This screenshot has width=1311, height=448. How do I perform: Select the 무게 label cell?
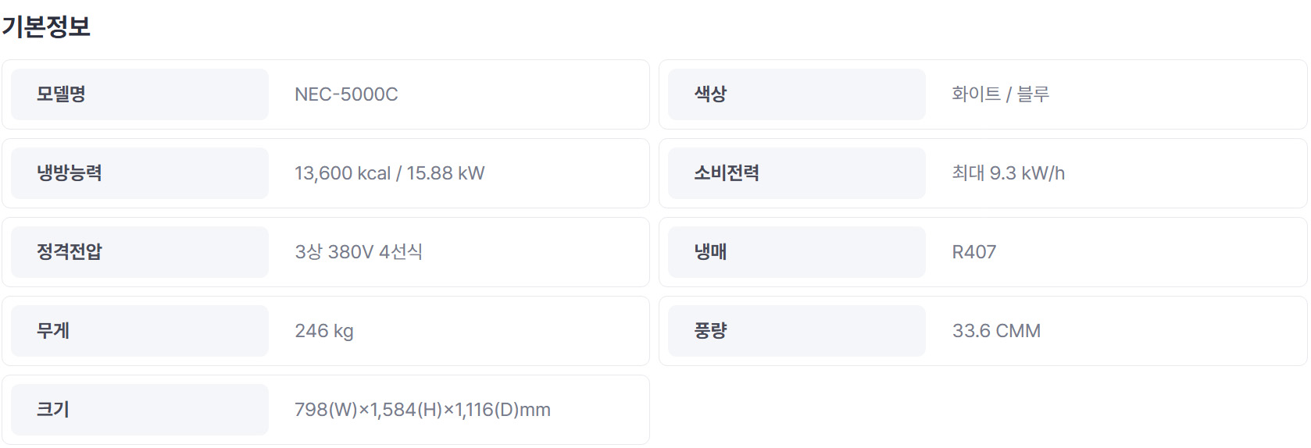[x=140, y=331]
